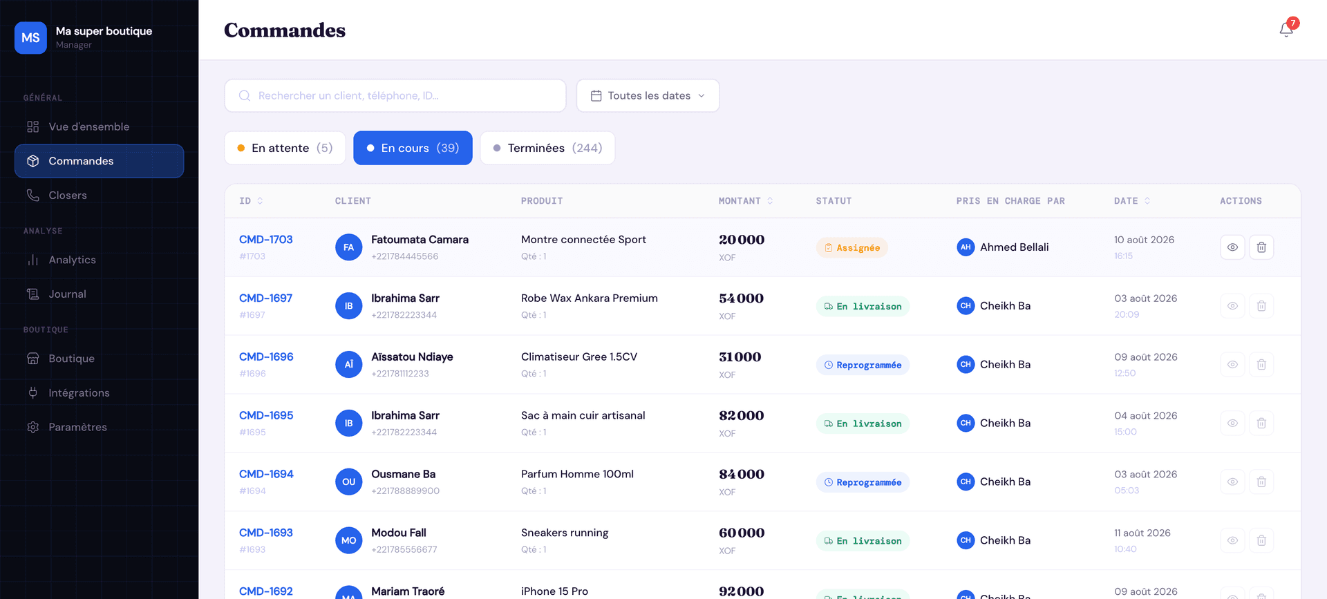Open the notifications bell
1327x599 pixels.
click(x=1286, y=30)
